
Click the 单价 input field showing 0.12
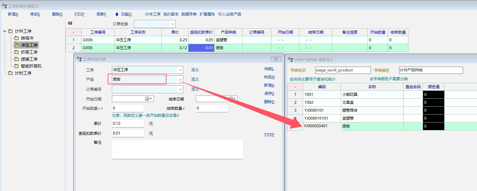click(128, 123)
